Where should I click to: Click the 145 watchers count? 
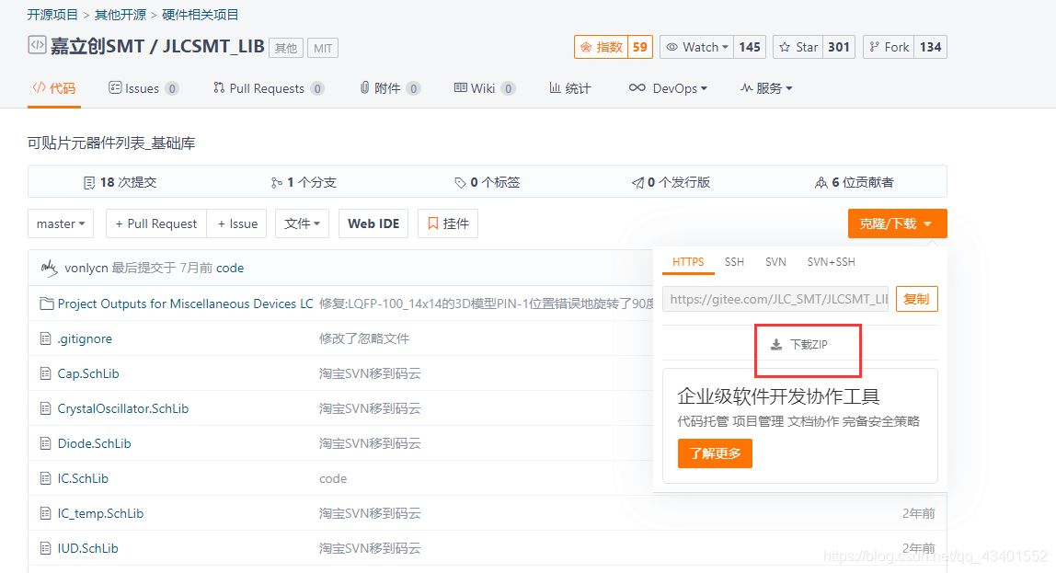(750, 47)
